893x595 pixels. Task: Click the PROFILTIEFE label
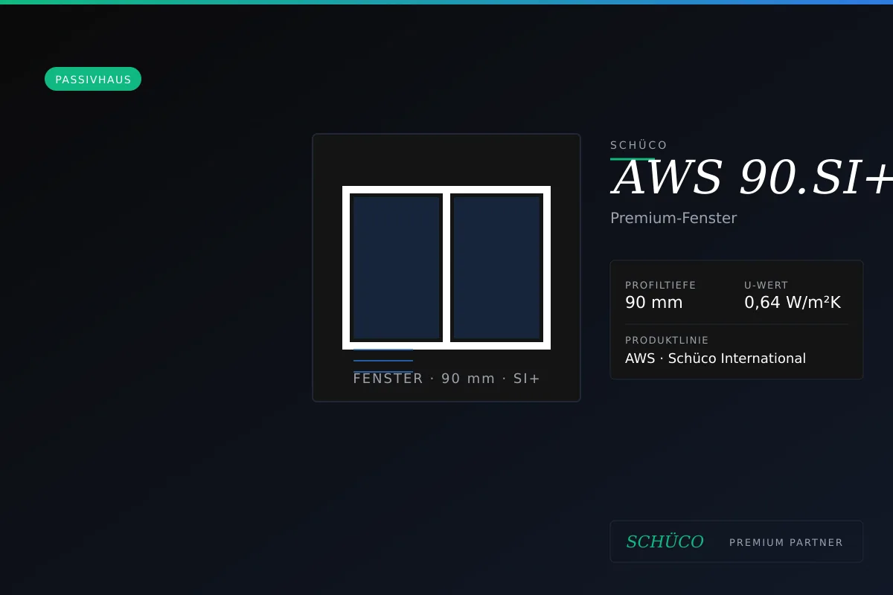(x=661, y=285)
